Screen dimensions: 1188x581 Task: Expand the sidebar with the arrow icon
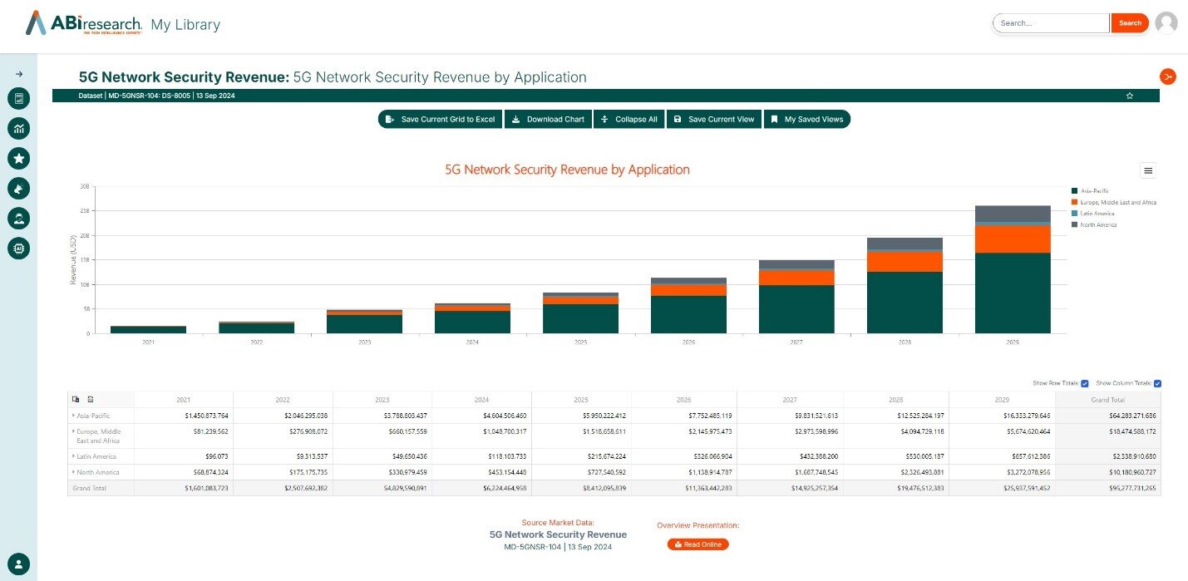(x=18, y=74)
